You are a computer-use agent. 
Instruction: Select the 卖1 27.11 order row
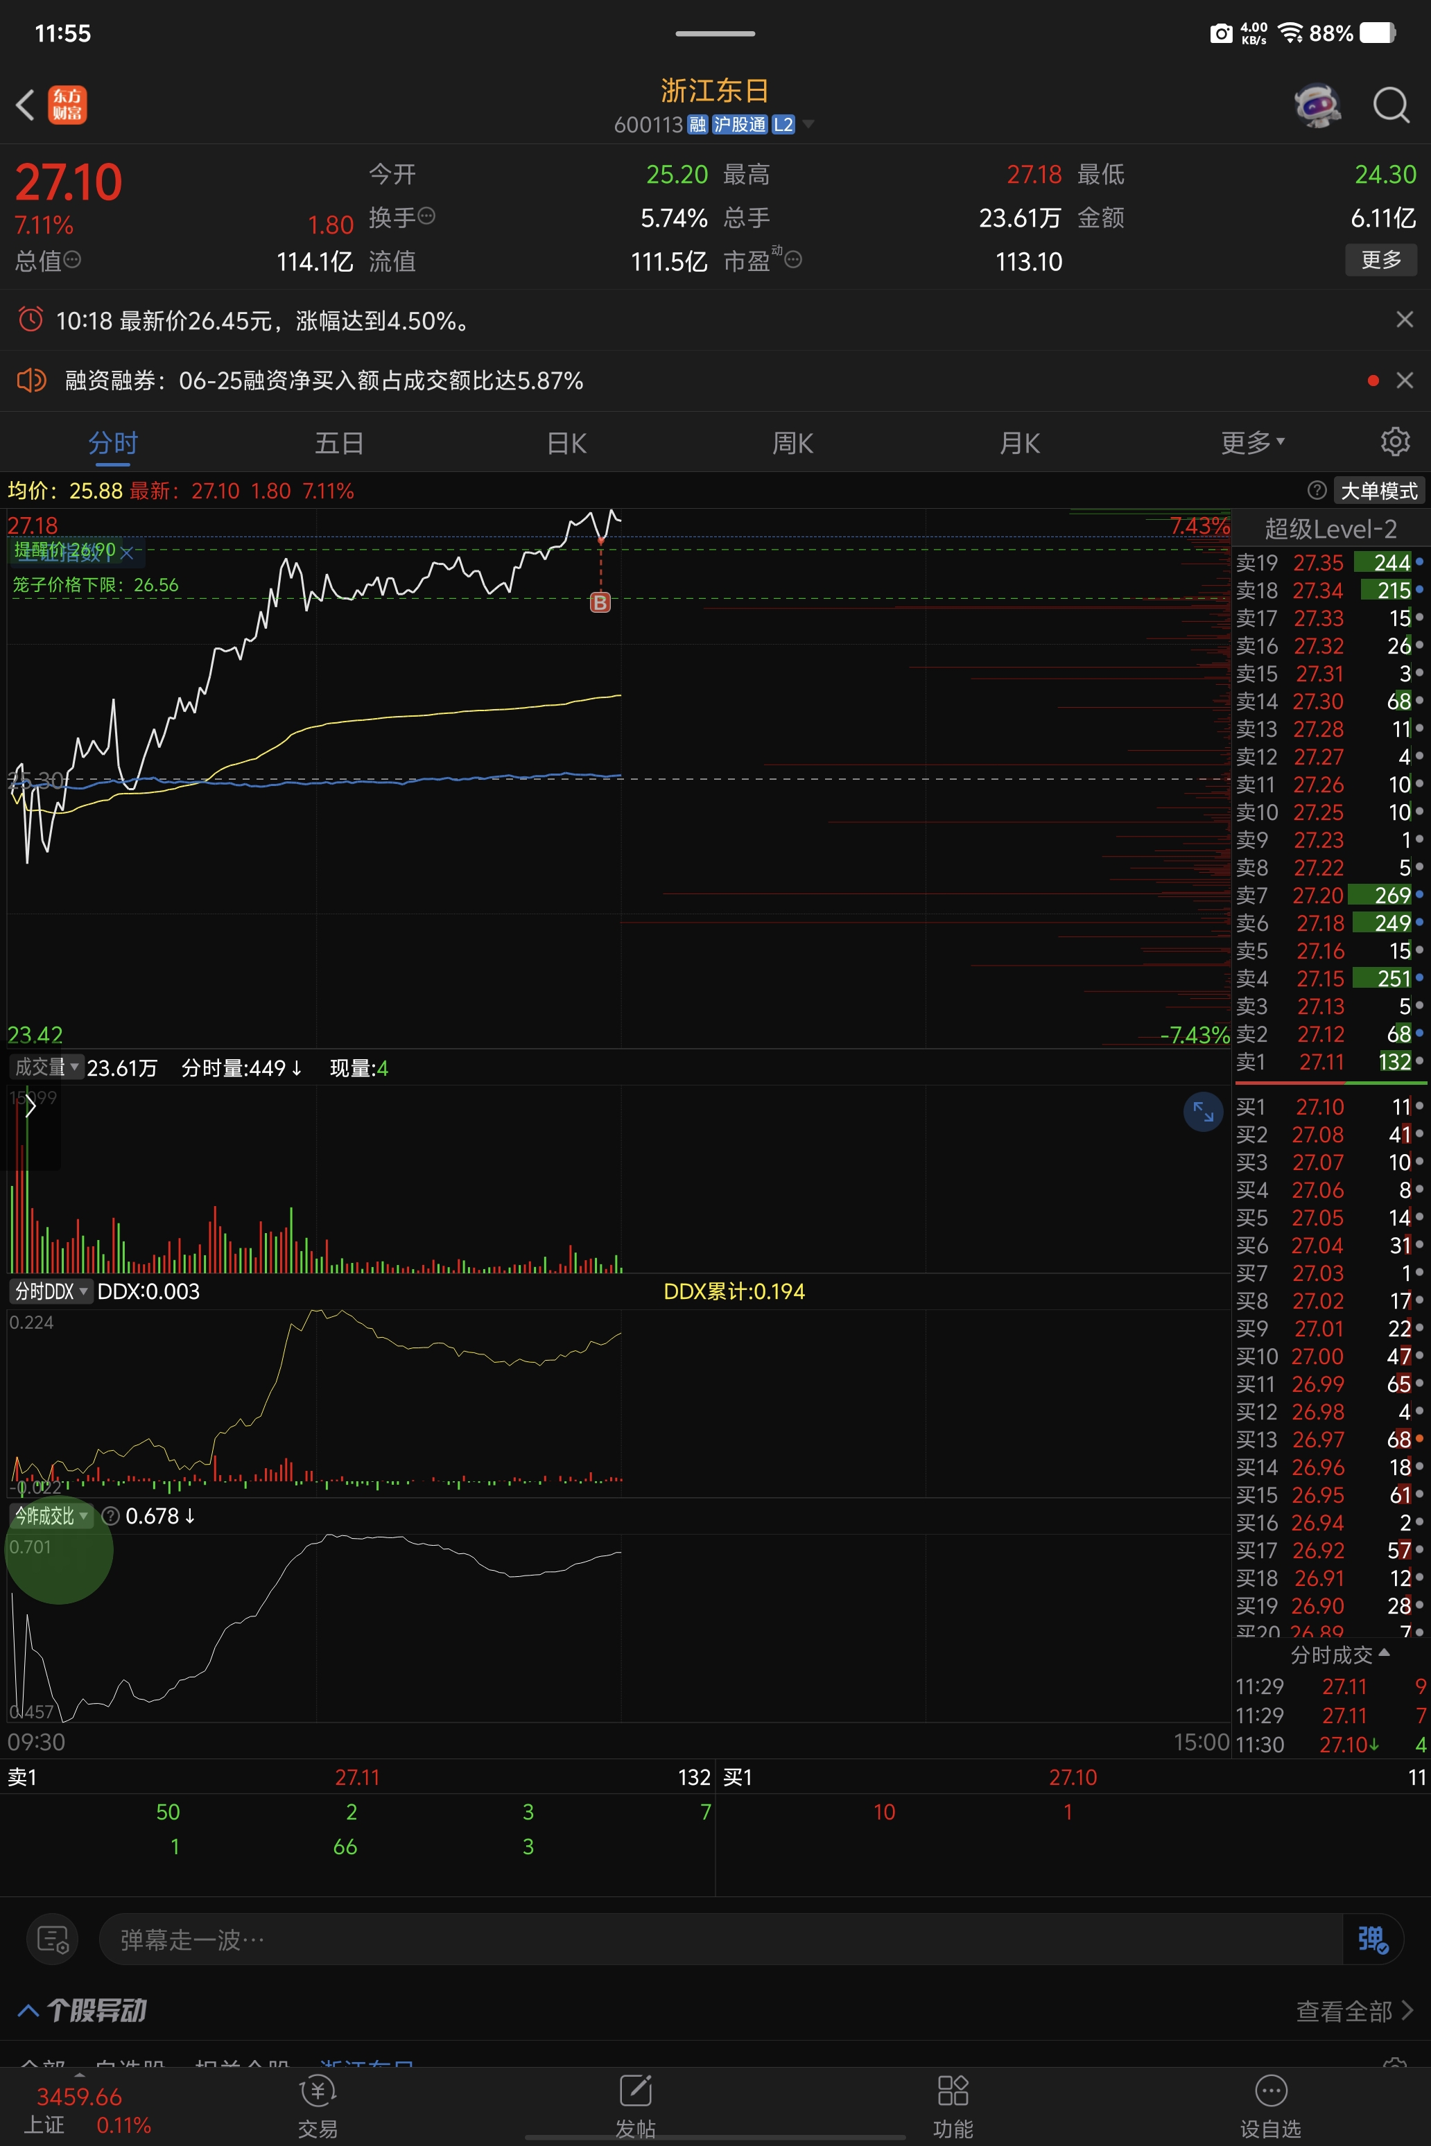coord(1330,1061)
